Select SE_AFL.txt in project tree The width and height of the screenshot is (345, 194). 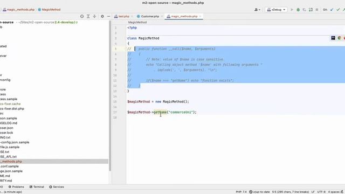[x=8, y=157]
